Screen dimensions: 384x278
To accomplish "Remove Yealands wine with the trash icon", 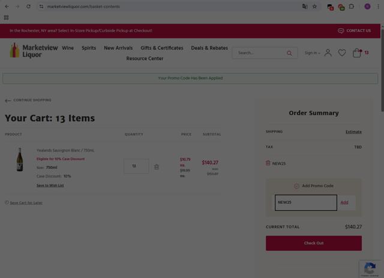I will pyautogui.click(x=156, y=167).
